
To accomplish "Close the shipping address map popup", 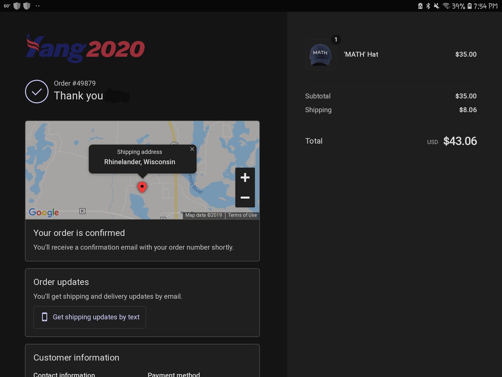I will coord(192,149).
